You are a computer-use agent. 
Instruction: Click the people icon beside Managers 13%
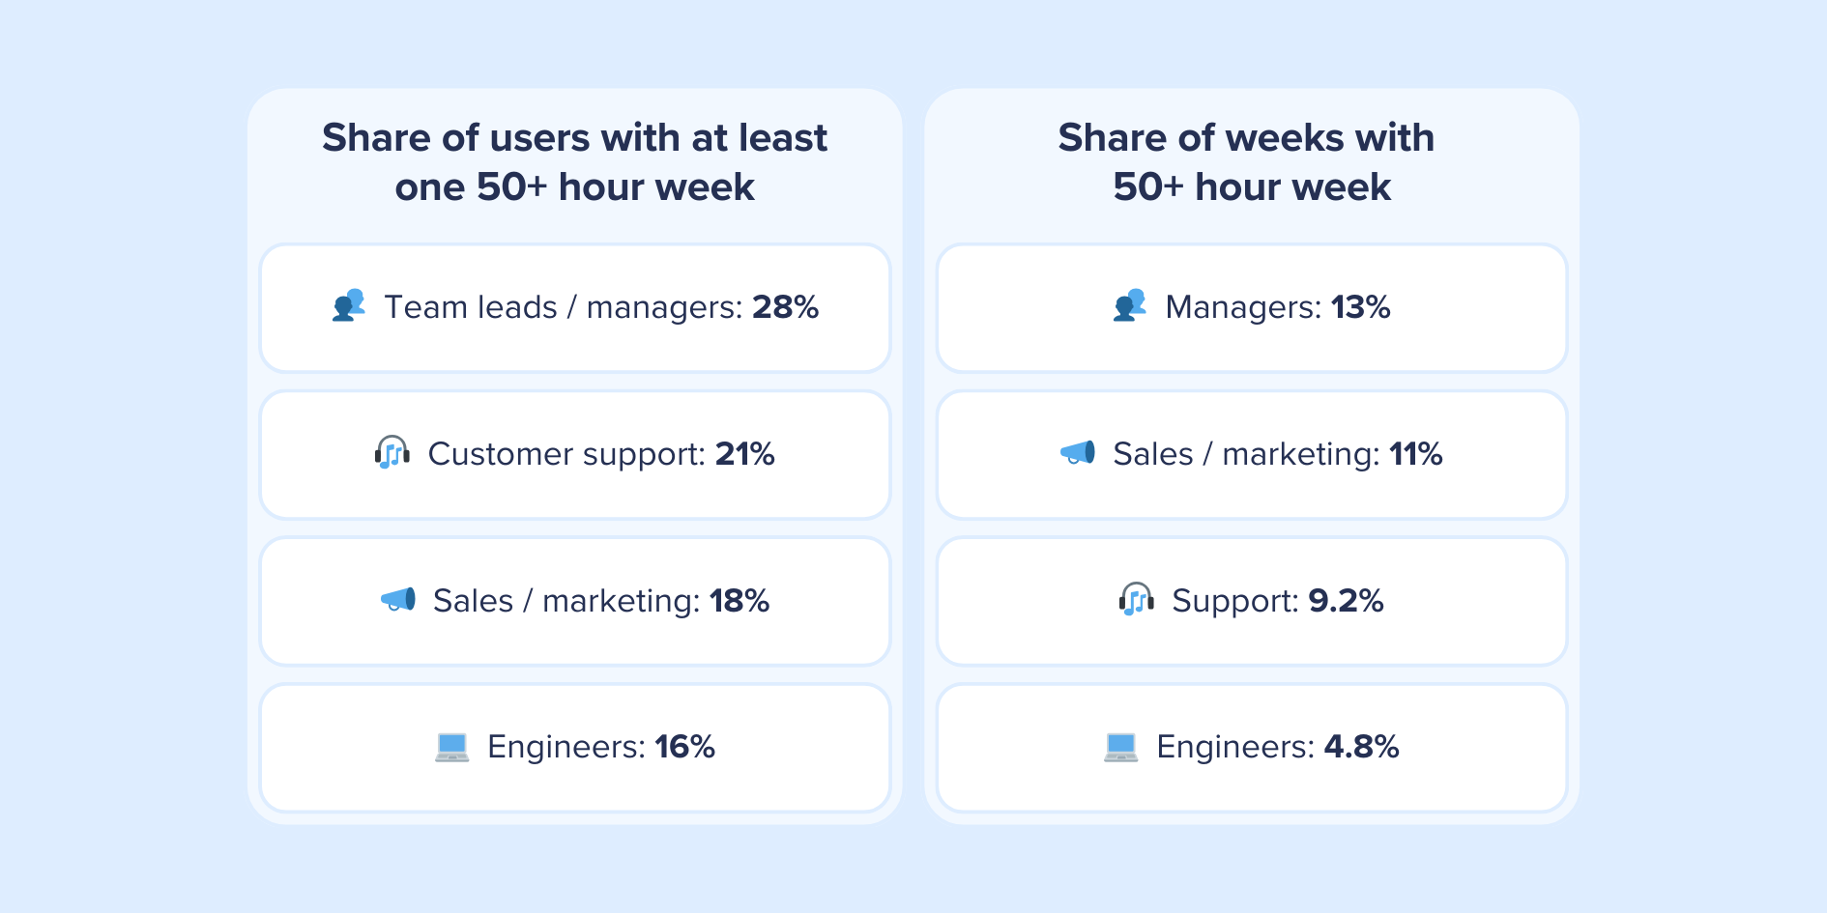click(1129, 305)
